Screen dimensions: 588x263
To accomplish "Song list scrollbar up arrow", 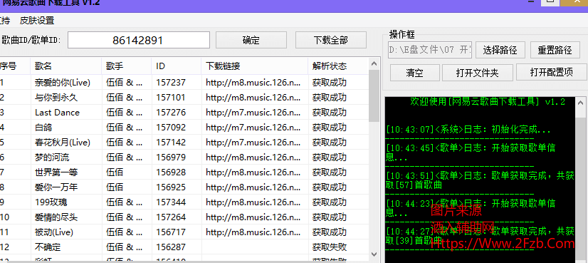I will click(374, 63).
